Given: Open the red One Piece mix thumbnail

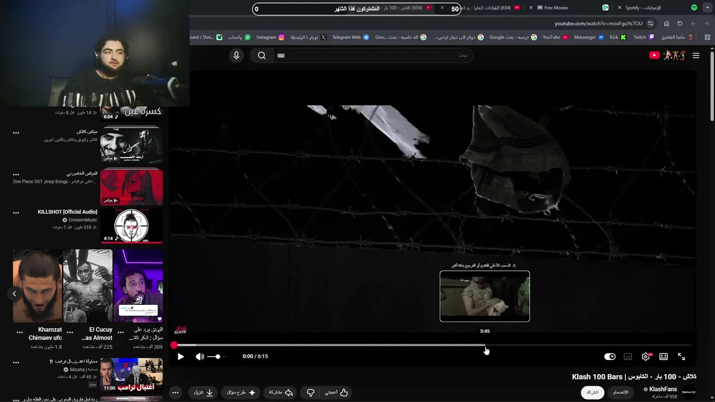Looking at the screenshot, I should tap(131, 187).
